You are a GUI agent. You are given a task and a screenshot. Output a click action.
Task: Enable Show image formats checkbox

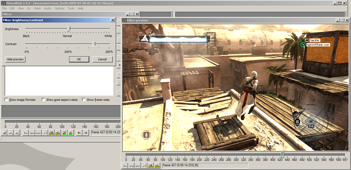(x=6, y=100)
